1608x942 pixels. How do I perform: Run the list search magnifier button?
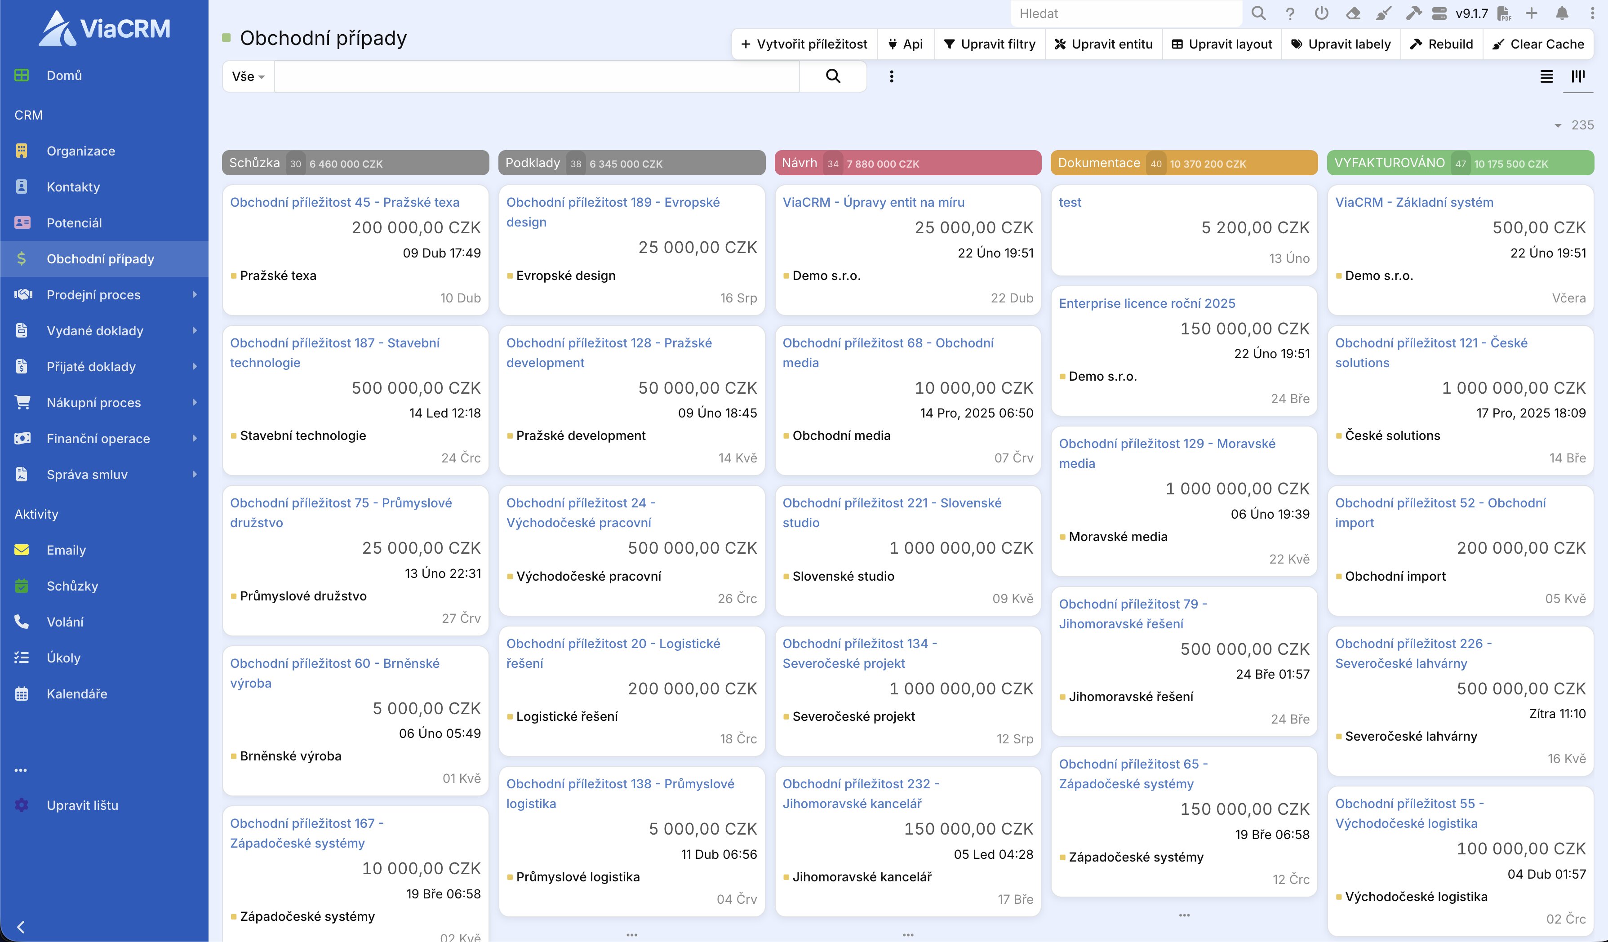(833, 76)
